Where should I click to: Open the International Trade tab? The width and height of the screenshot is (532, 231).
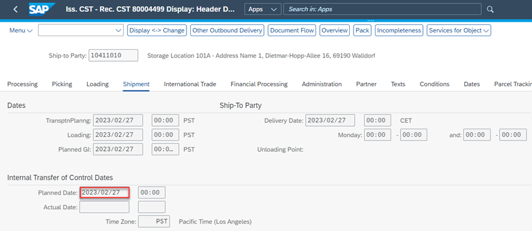[190, 84]
